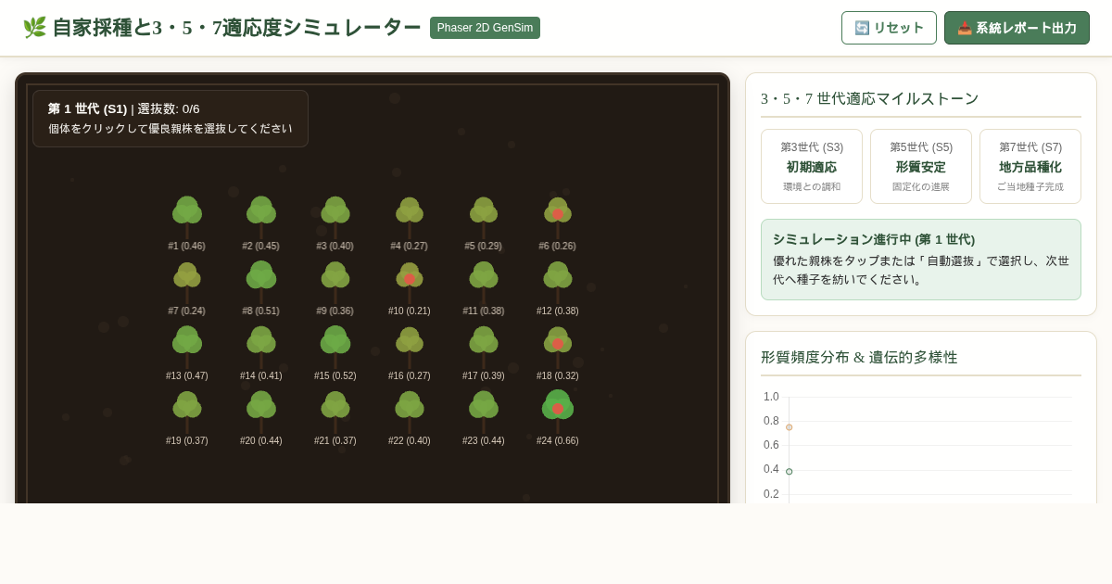Click the 形質頻度分布 & 遺伝的多様性 heading
The image size is (1112, 584).
point(859,357)
